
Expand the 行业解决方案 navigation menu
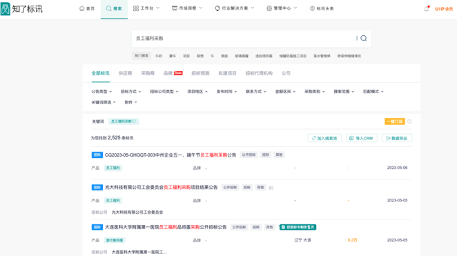point(234,8)
